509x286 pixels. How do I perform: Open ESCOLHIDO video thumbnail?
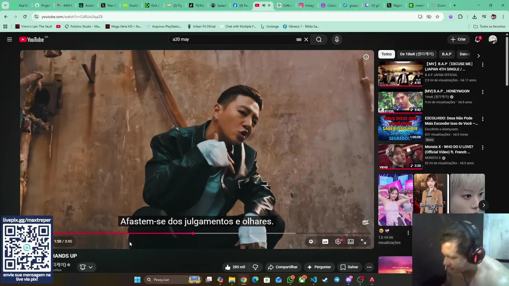tap(400, 128)
